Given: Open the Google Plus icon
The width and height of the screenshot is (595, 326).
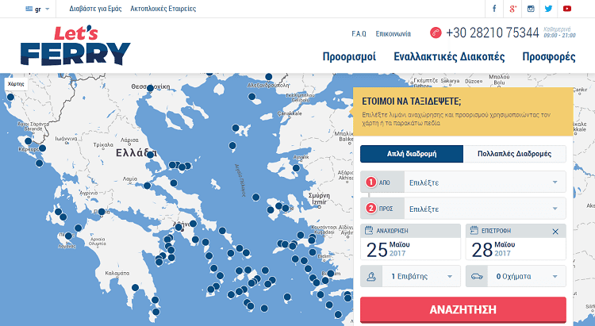Looking at the screenshot, I should point(512,9).
